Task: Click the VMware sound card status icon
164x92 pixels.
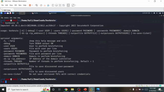Action: pyautogui.click(x=147, y=86)
